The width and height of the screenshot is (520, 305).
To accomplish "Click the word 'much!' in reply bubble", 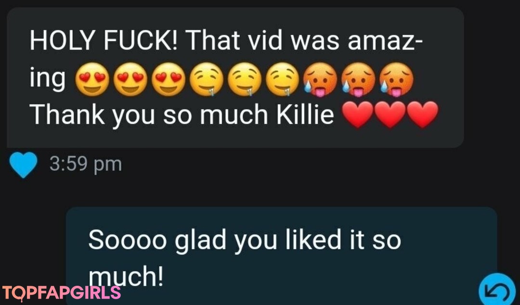I will [x=126, y=278].
